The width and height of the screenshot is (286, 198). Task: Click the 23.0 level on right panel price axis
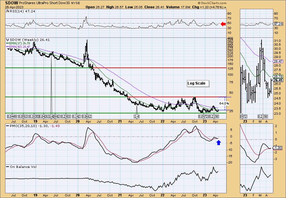coord(277,114)
